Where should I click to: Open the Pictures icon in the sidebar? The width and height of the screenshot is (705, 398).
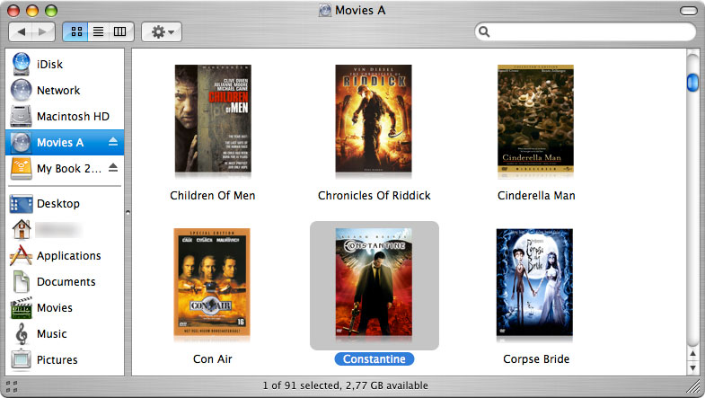(x=22, y=359)
